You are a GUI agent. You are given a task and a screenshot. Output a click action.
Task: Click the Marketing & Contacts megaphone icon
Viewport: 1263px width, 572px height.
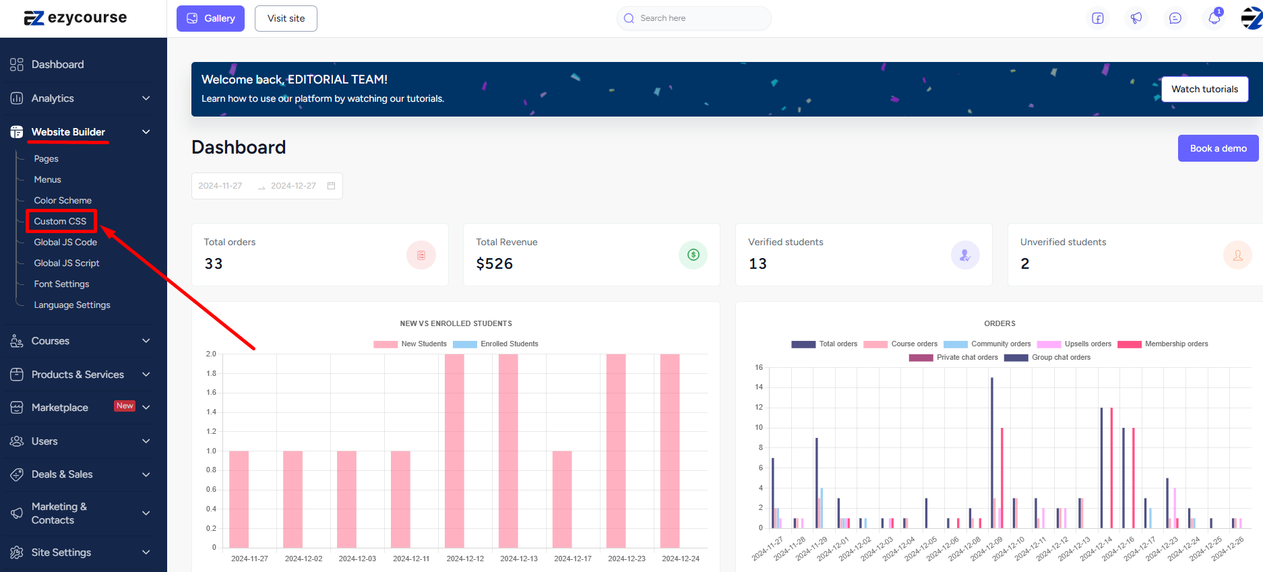click(17, 513)
